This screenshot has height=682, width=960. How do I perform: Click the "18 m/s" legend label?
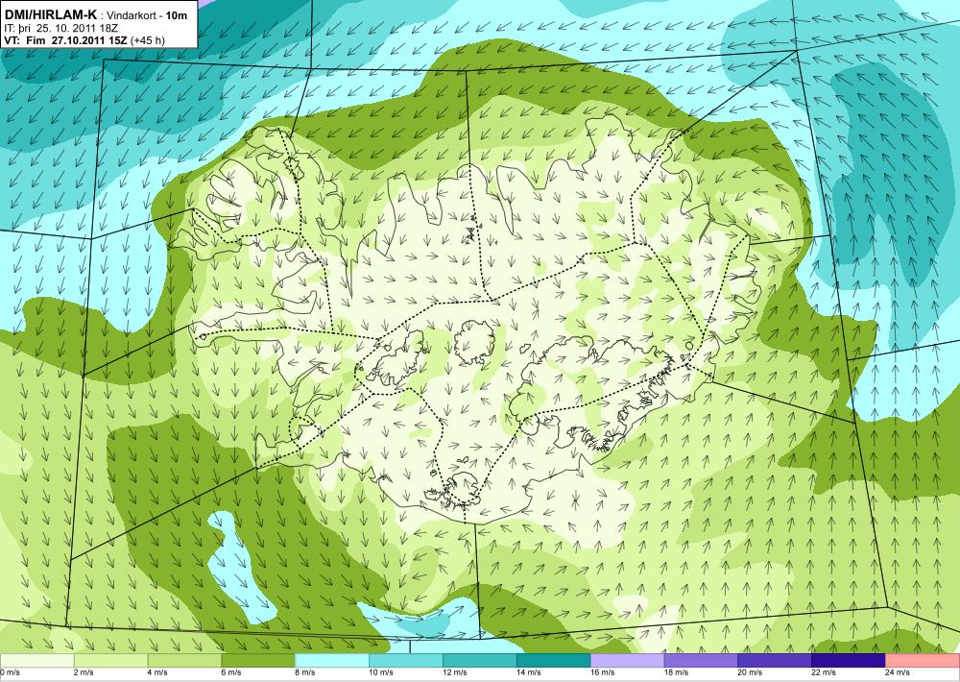pos(676,672)
